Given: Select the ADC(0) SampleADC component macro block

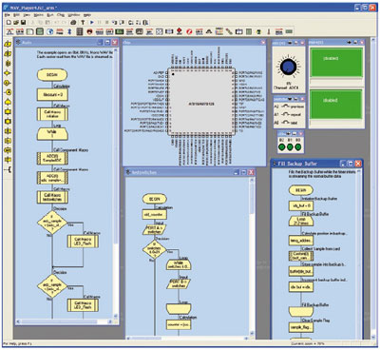Looking at the screenshot, I should (52, 159).
